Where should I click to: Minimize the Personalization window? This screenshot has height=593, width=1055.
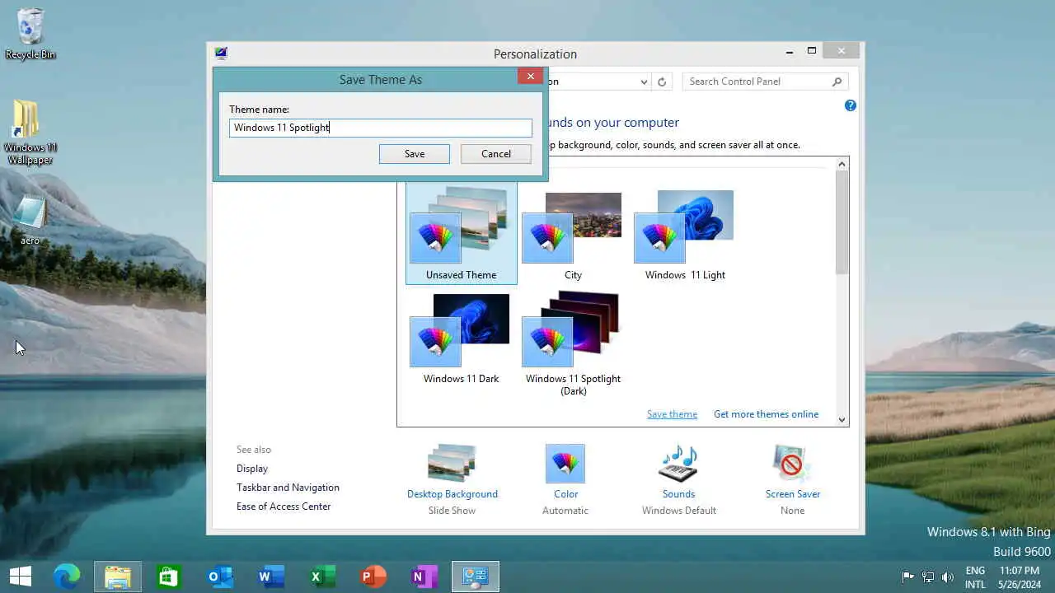click(x=790, y=51)
